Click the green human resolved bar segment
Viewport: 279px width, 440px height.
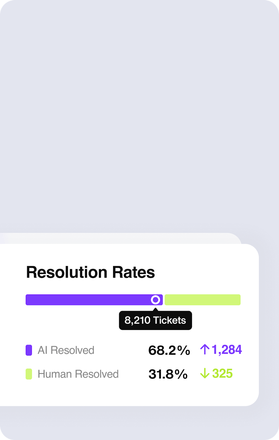click(202, 300)
